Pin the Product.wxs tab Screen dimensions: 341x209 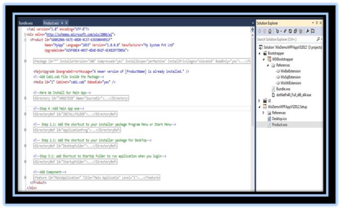click(x=62, y=23)
